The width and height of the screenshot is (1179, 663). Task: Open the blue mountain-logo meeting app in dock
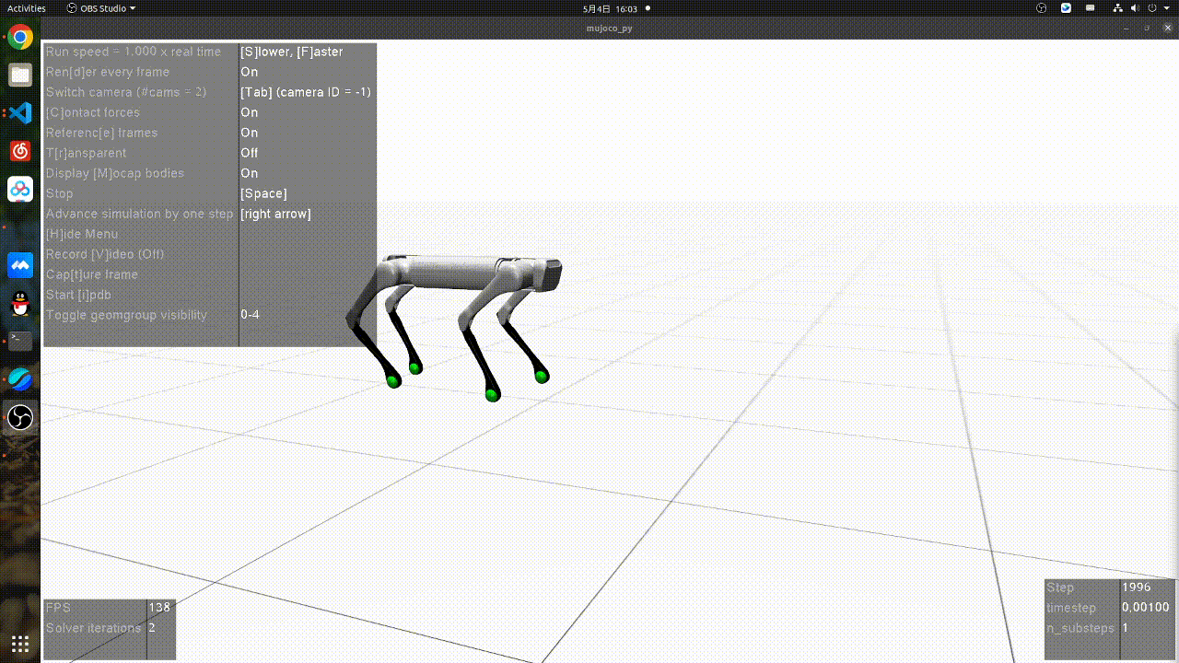pyautogui.click(x=20, y=265)
